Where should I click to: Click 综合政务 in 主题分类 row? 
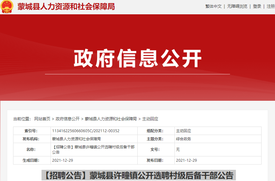pos(184,139)
